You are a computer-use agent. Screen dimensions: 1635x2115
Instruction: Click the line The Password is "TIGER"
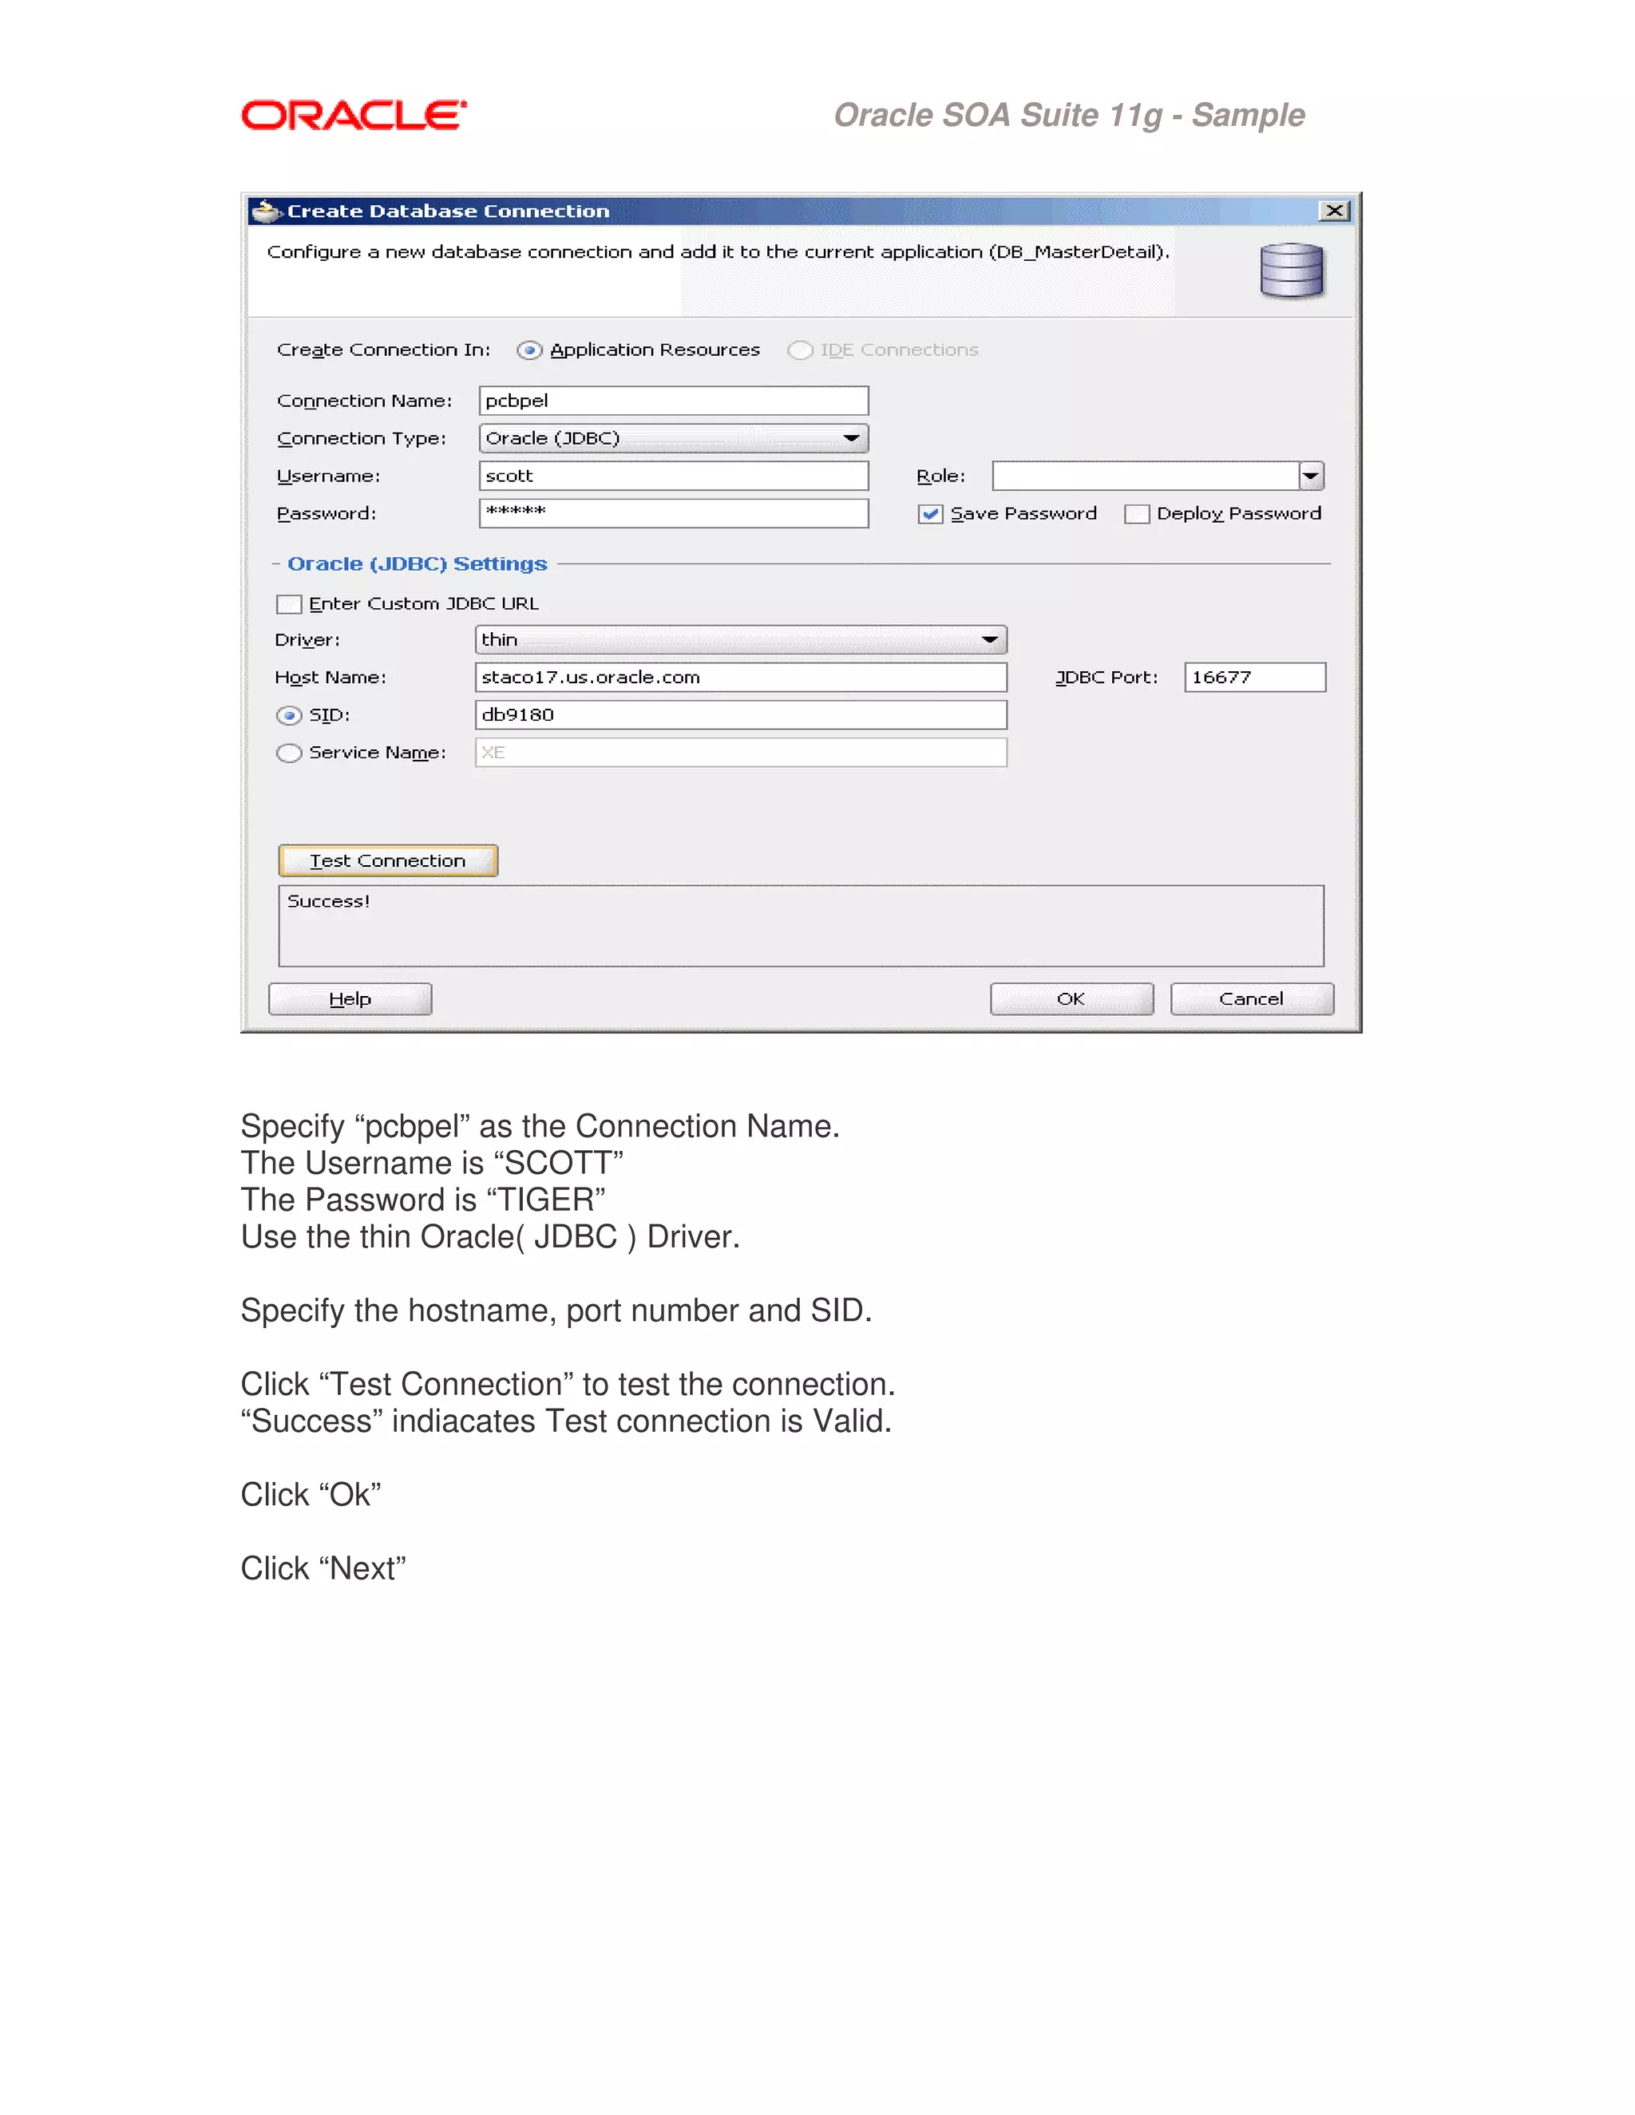pyautogui.click(x=423, y=1200)
